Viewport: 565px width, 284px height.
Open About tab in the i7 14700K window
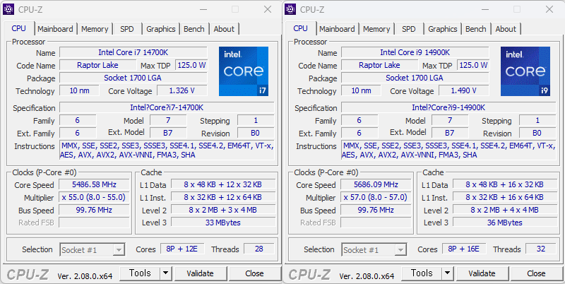click(224, 29)
